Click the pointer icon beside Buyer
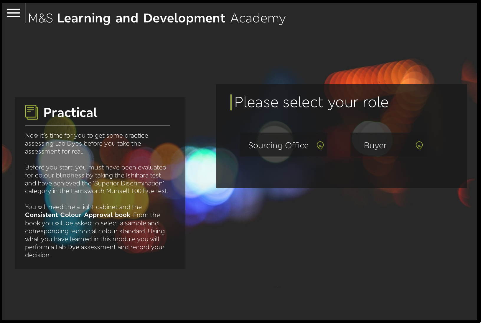This screenshot has height=323, width=481. tap(419, 145)
